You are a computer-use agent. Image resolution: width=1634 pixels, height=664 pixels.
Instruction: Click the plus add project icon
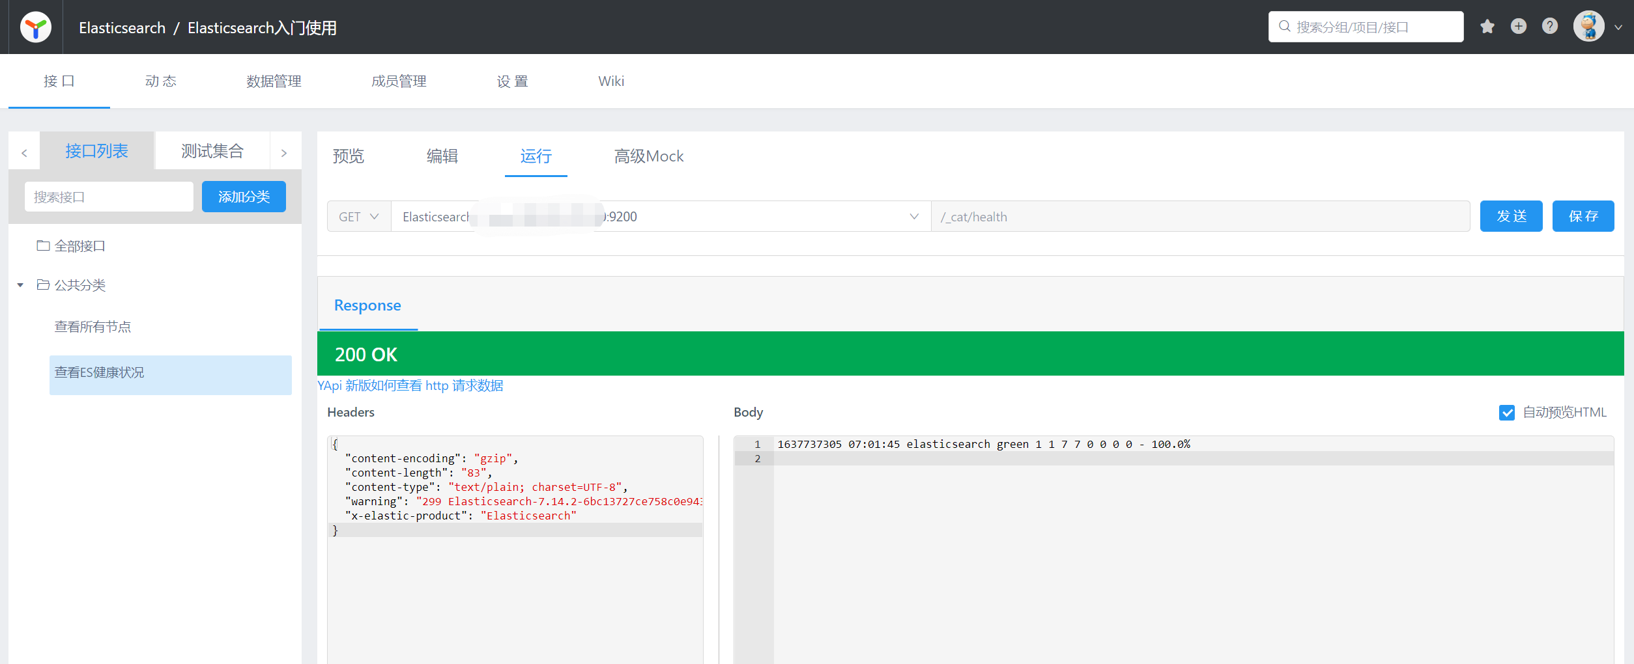[1519, 26]
